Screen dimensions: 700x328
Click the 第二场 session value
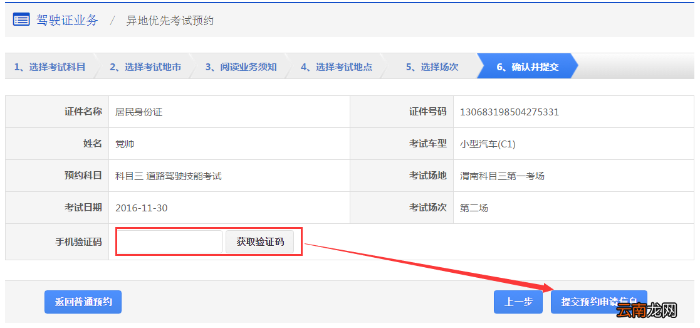474,208
